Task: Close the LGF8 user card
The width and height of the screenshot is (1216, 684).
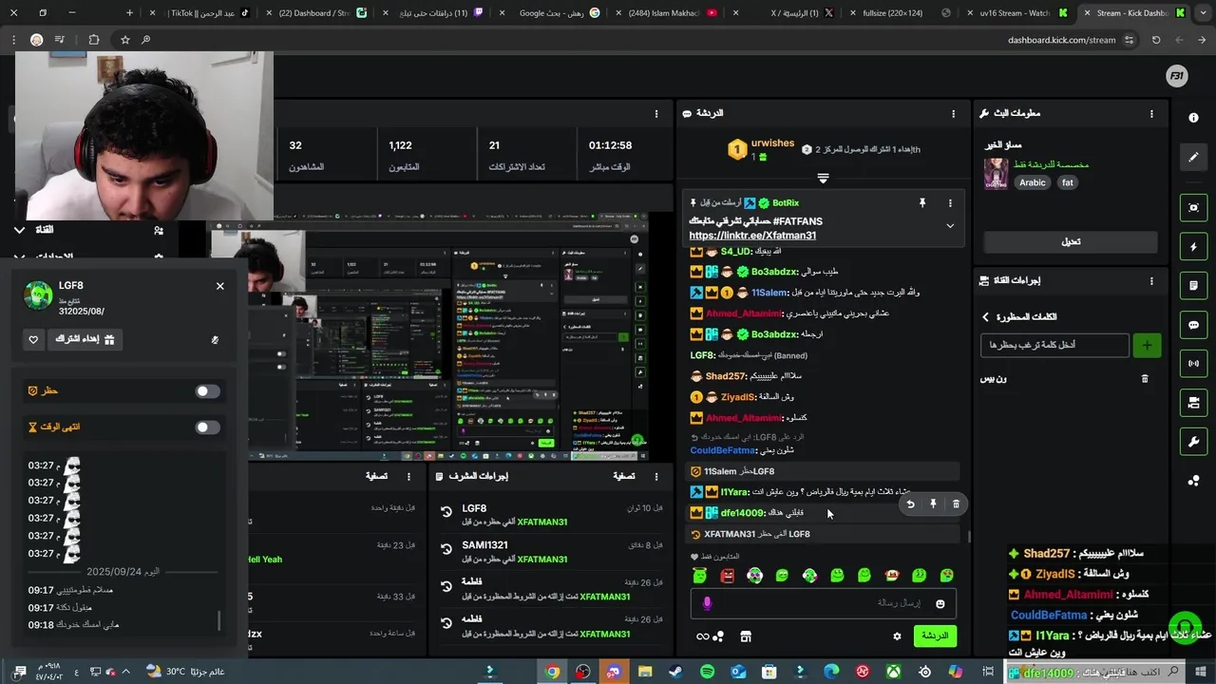Action: [x=219, y=286]
